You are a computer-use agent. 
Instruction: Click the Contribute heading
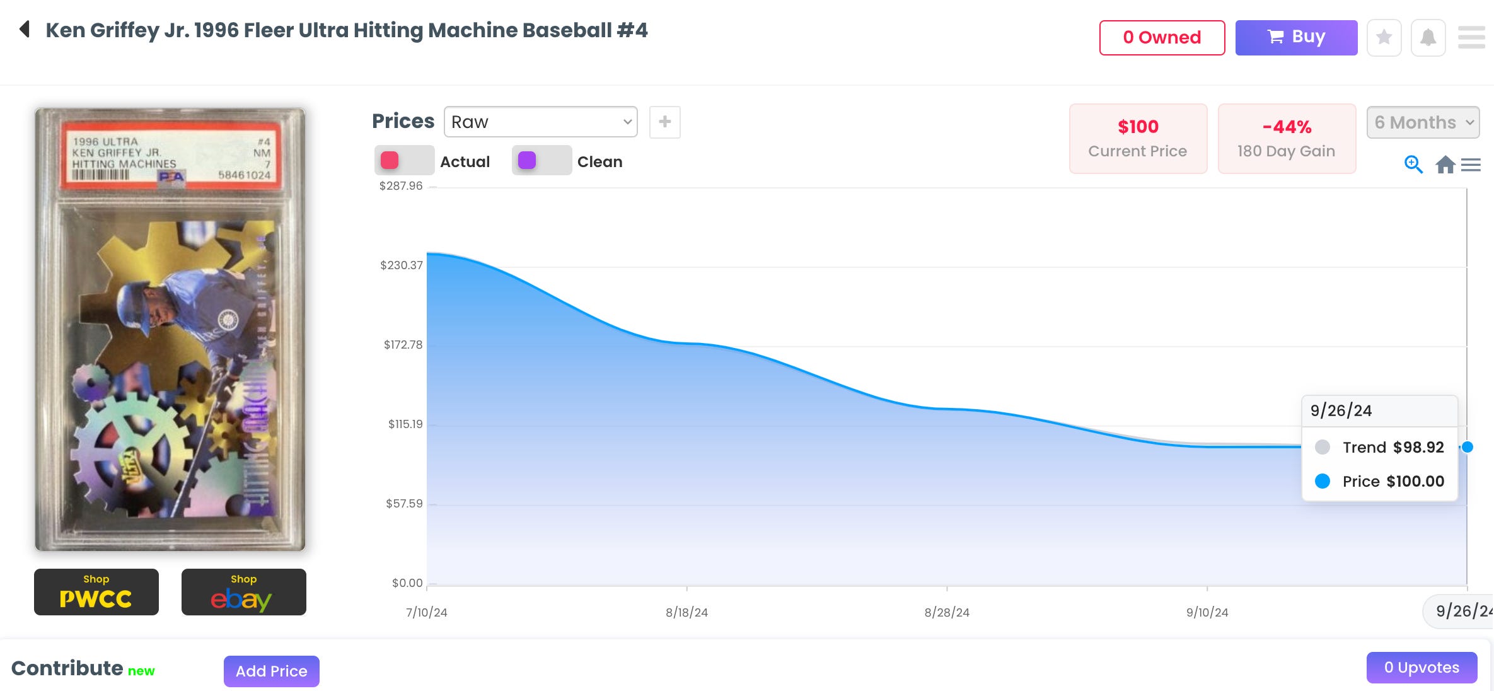[x=67, y=668]
